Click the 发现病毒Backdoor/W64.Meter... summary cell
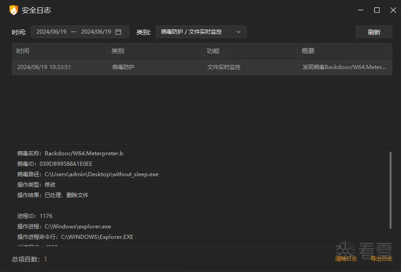The height and width of the screenshot is (272, 401). [x=344, y=67]
